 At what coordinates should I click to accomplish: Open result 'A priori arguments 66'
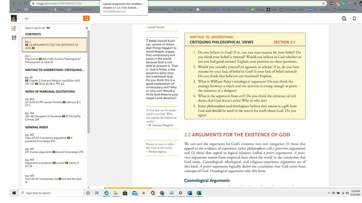54,150
